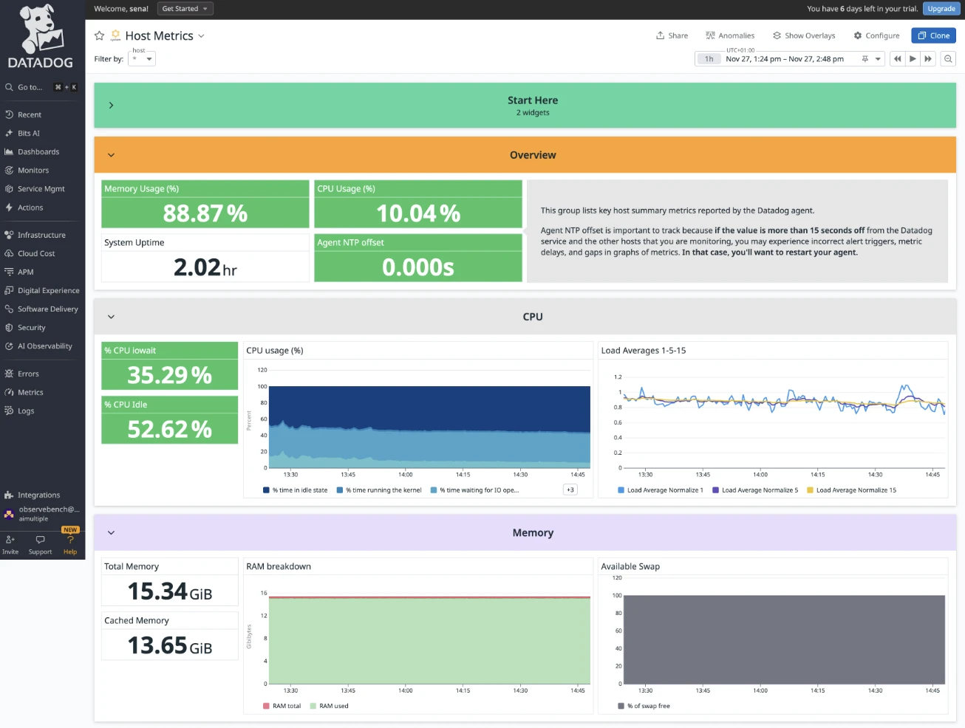Screen dimensions: 965x728
Task: Click CPU Usage 10.04% widget
Action: (418, 205)
